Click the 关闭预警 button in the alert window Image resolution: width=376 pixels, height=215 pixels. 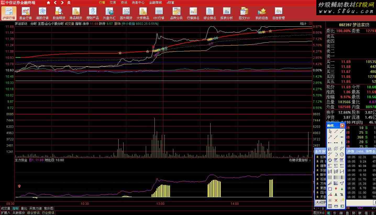(321, 202)
